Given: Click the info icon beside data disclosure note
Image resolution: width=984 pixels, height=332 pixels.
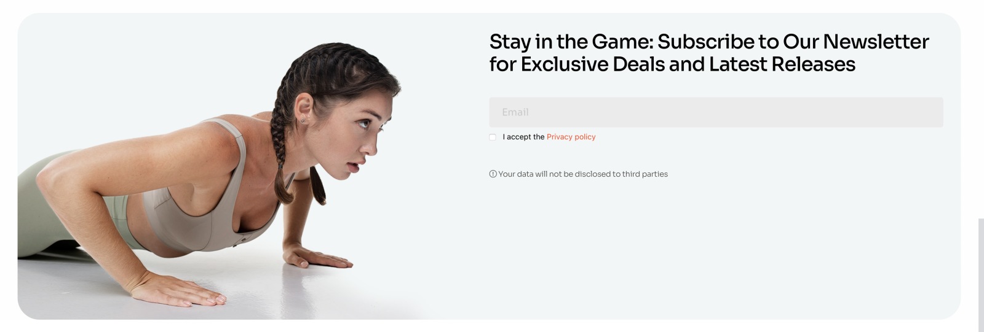Looking at the screenshot, I should click(x=493, y=174).
